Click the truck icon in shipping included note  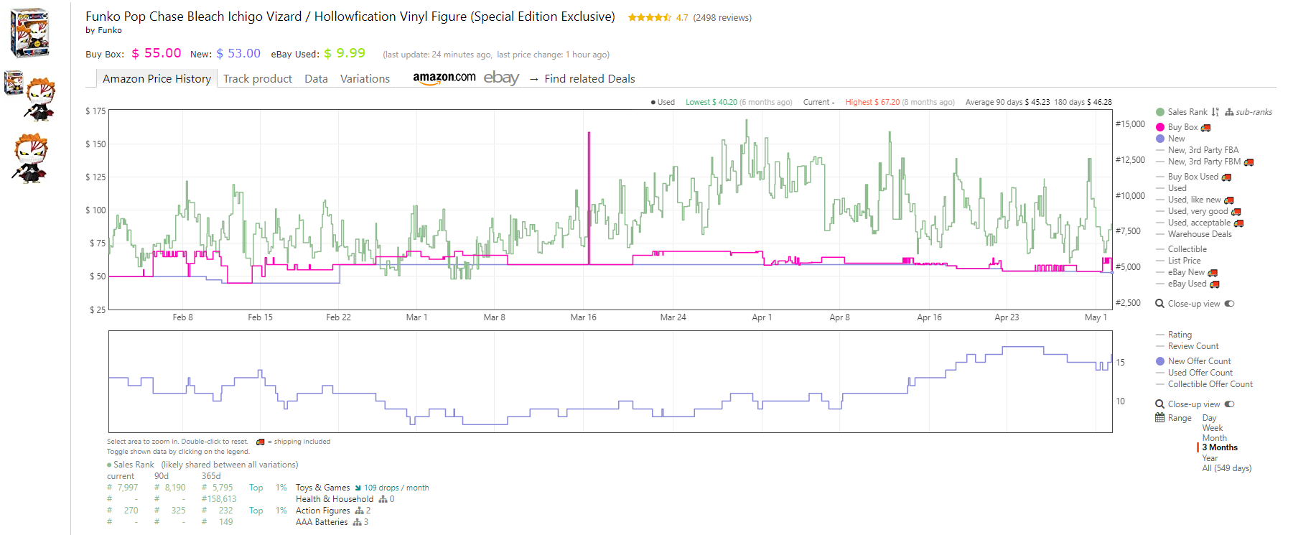[x=260, y=442]
